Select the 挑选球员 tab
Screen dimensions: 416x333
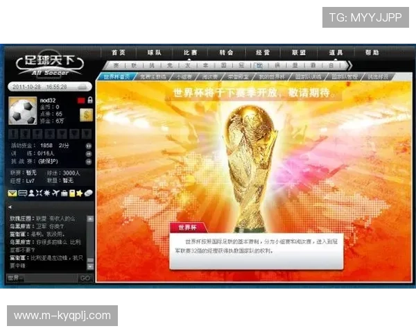(379, 77)
